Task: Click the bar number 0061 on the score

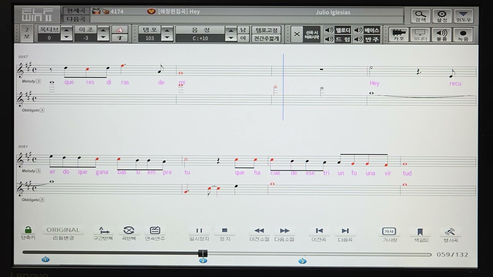Action: click(23, 147)
